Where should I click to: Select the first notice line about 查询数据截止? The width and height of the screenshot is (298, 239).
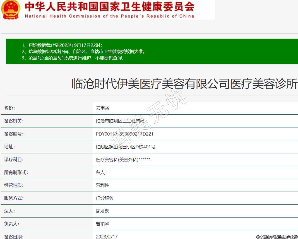[x=62, y=45]
